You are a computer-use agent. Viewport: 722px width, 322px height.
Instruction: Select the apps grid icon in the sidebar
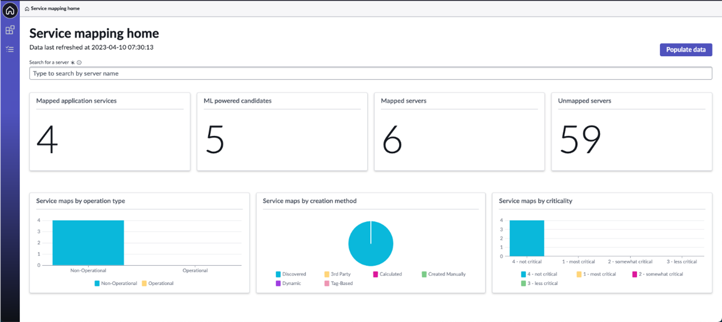coord(10,30)
